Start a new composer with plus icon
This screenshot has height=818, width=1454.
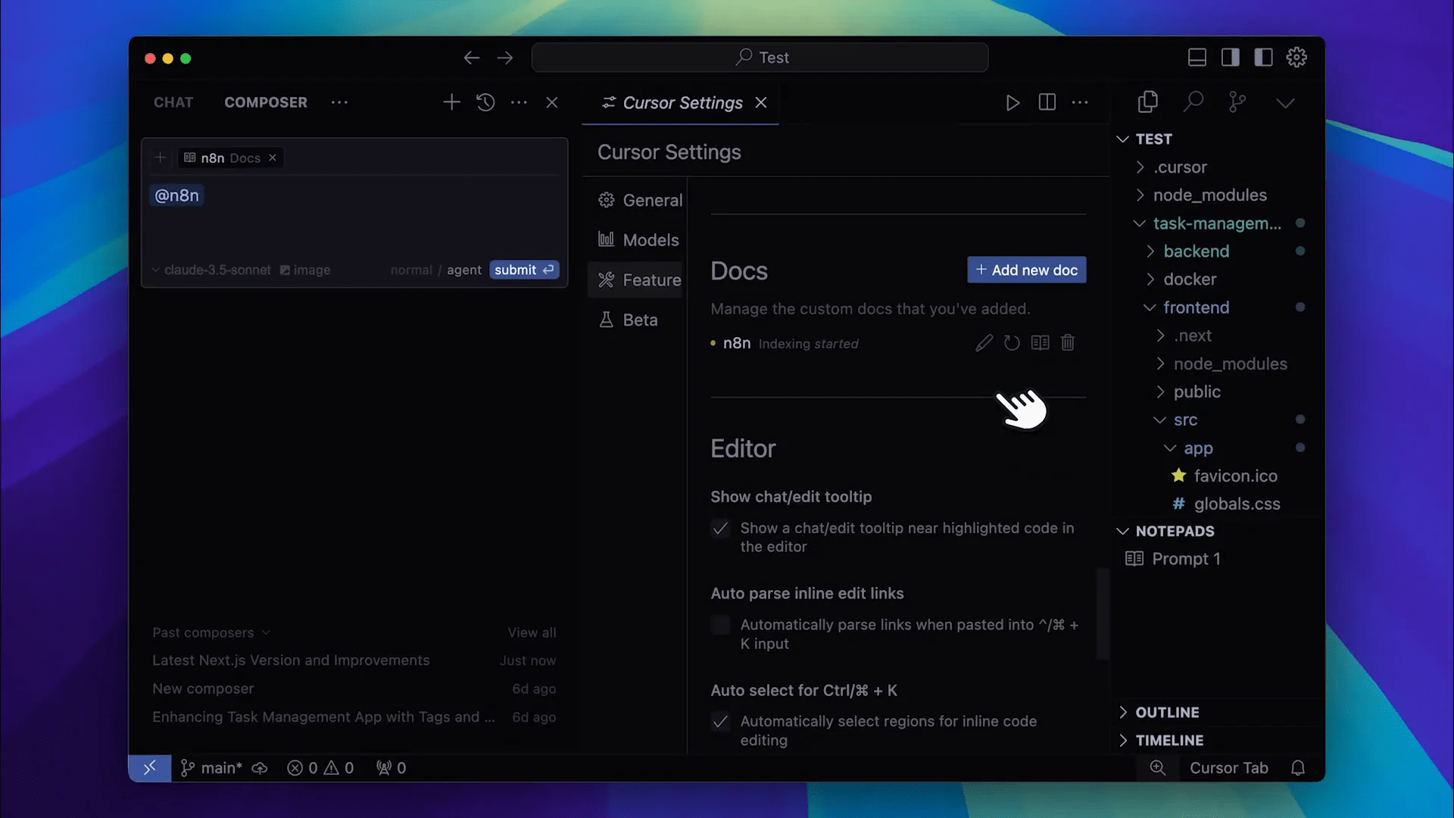pyautogui.click(x=451, y=102)
